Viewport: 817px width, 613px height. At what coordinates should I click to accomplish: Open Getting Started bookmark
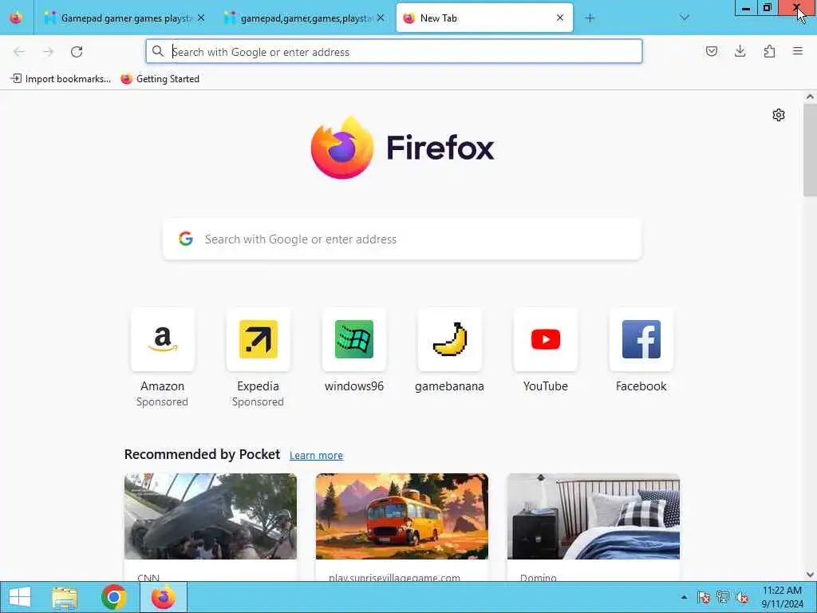(x=160, y=79)
